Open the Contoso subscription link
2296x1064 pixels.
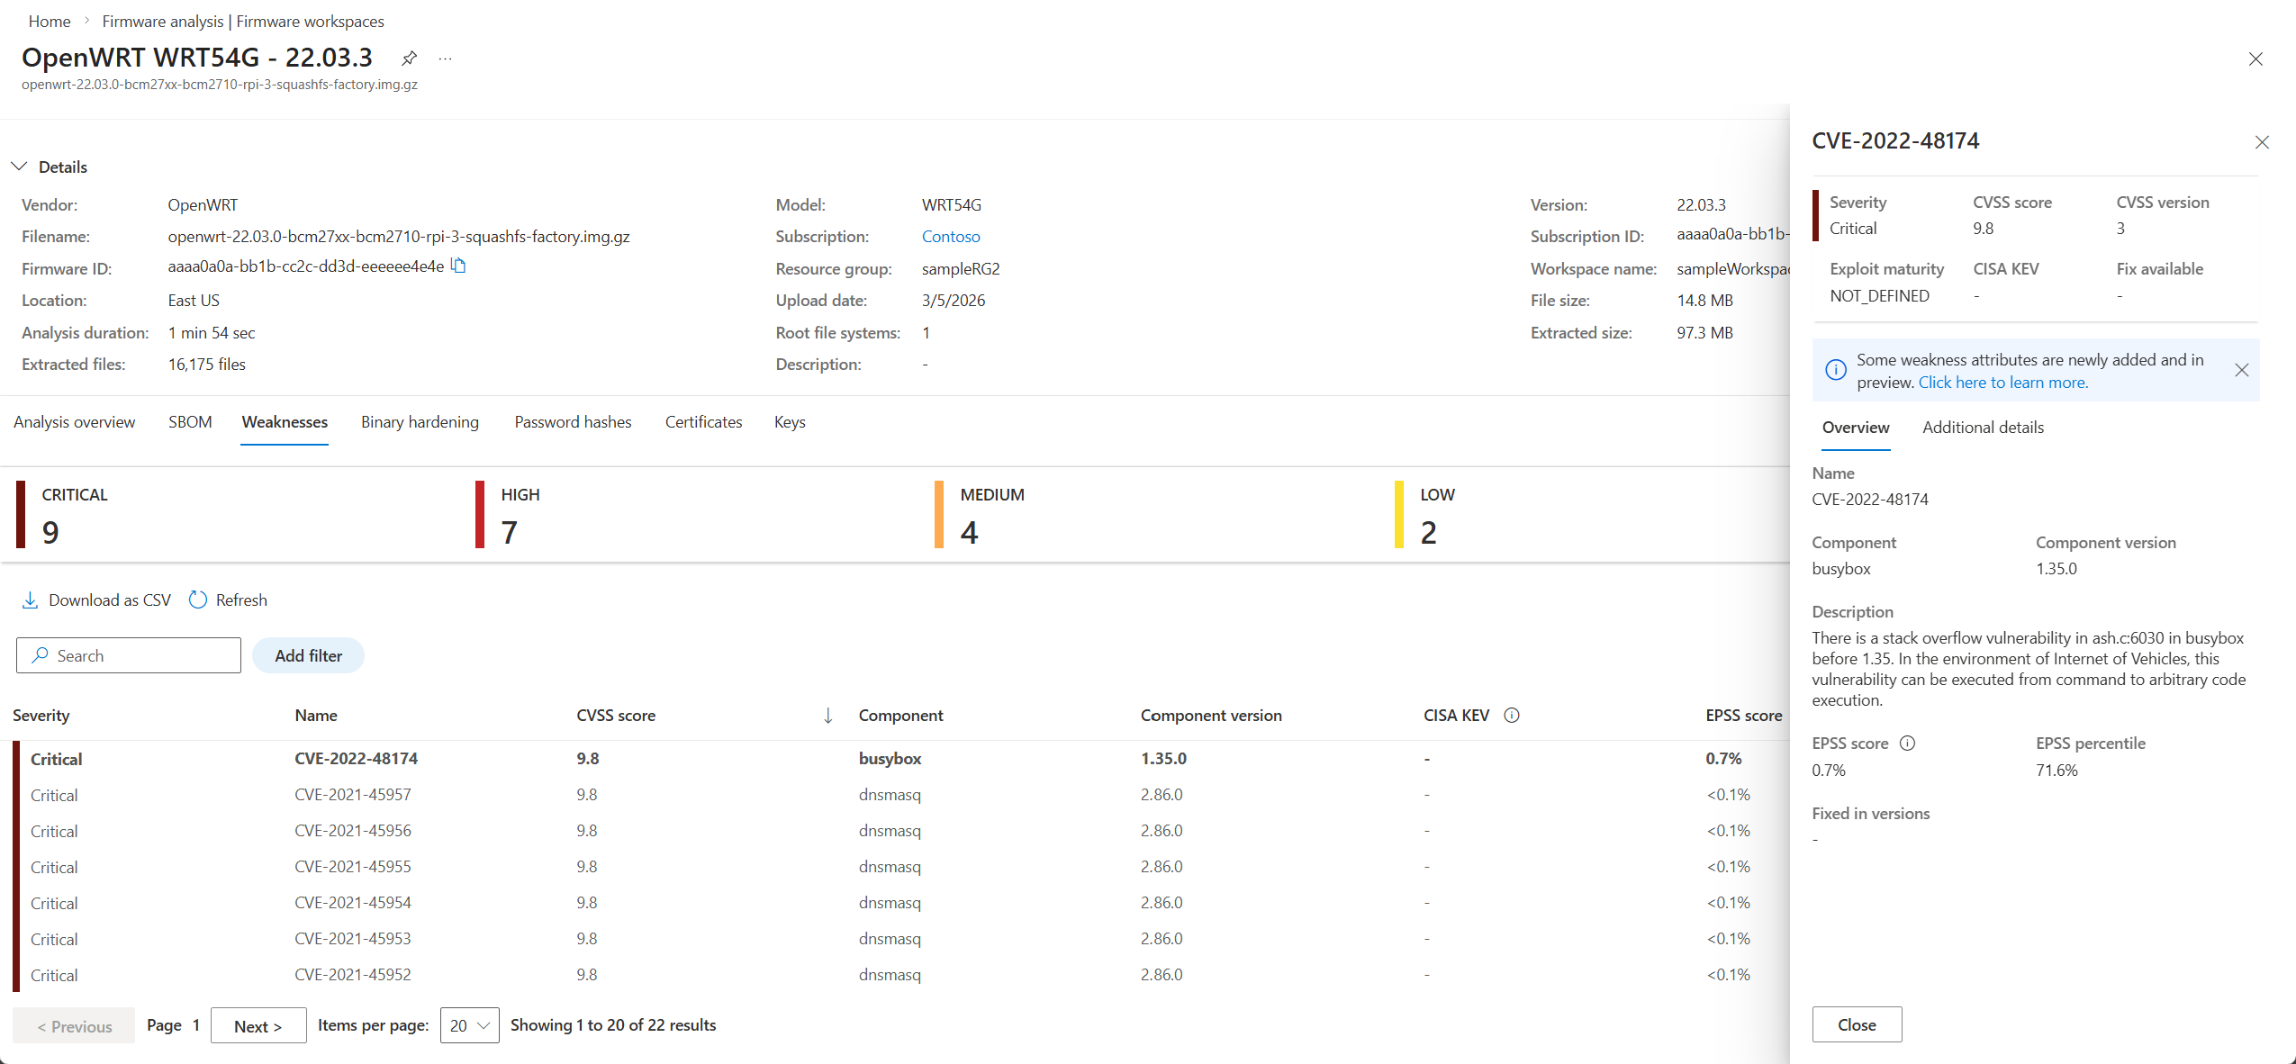click(951, 237)
